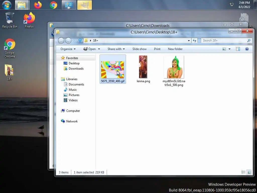
Task: Select the lenna.png file
Action: 143,69
